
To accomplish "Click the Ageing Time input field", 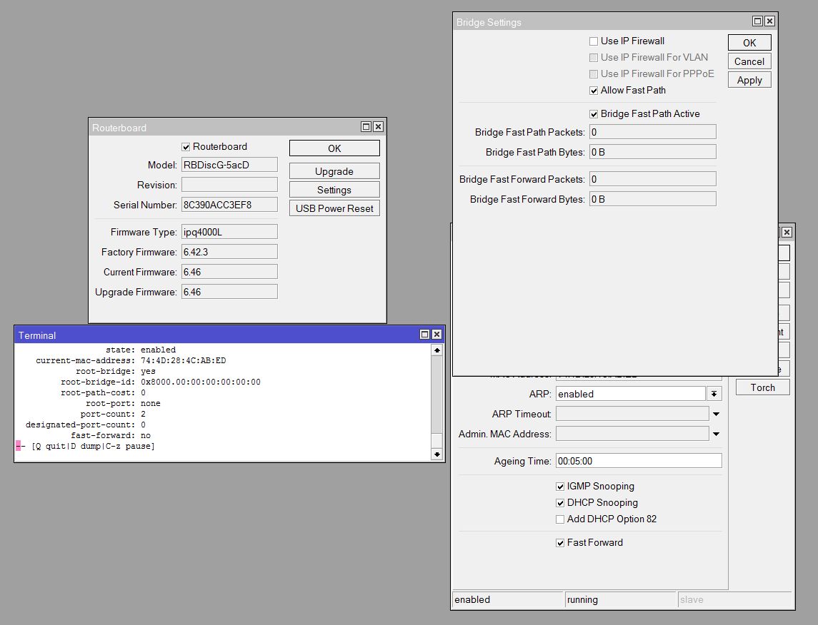I will 638,461.
